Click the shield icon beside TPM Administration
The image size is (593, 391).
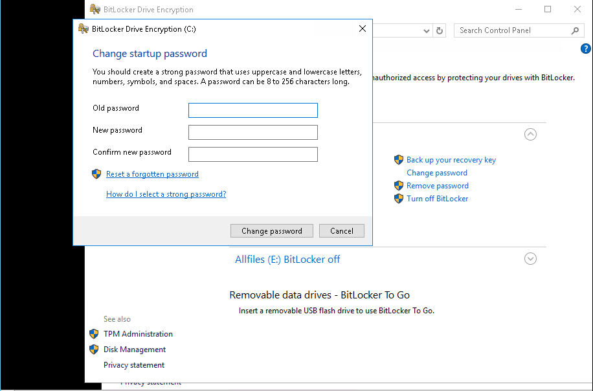tap(94, 334)
